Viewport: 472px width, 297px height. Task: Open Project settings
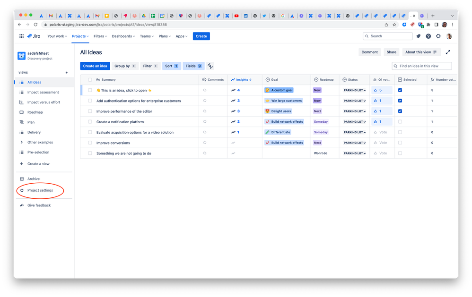pyautogui.click(x=40, y=190)
